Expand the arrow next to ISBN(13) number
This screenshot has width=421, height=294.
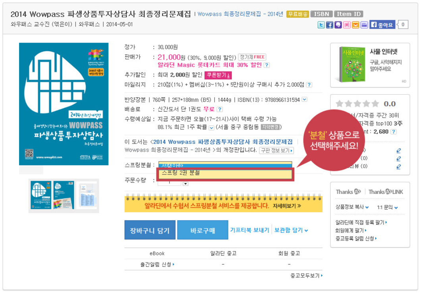[x=304, y=100]
